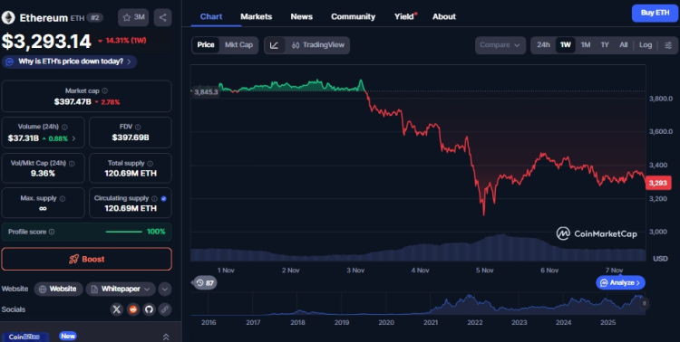Open the Website link button

(59, 289)
